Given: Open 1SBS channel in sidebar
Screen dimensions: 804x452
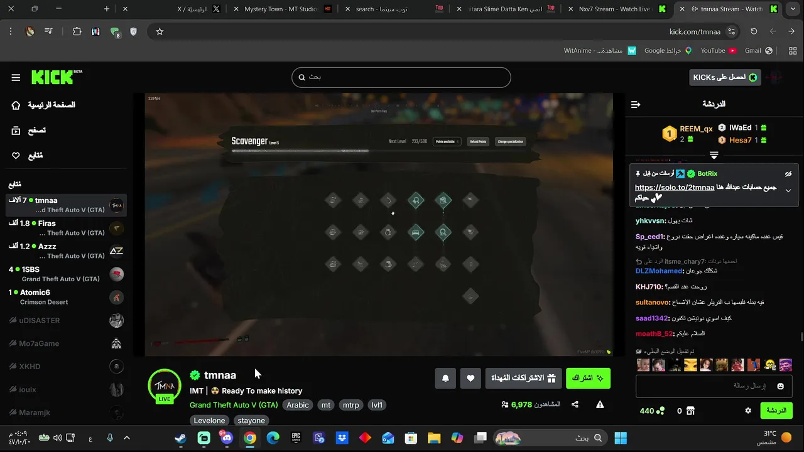Looking at the screenshot, I should (67, 274).
